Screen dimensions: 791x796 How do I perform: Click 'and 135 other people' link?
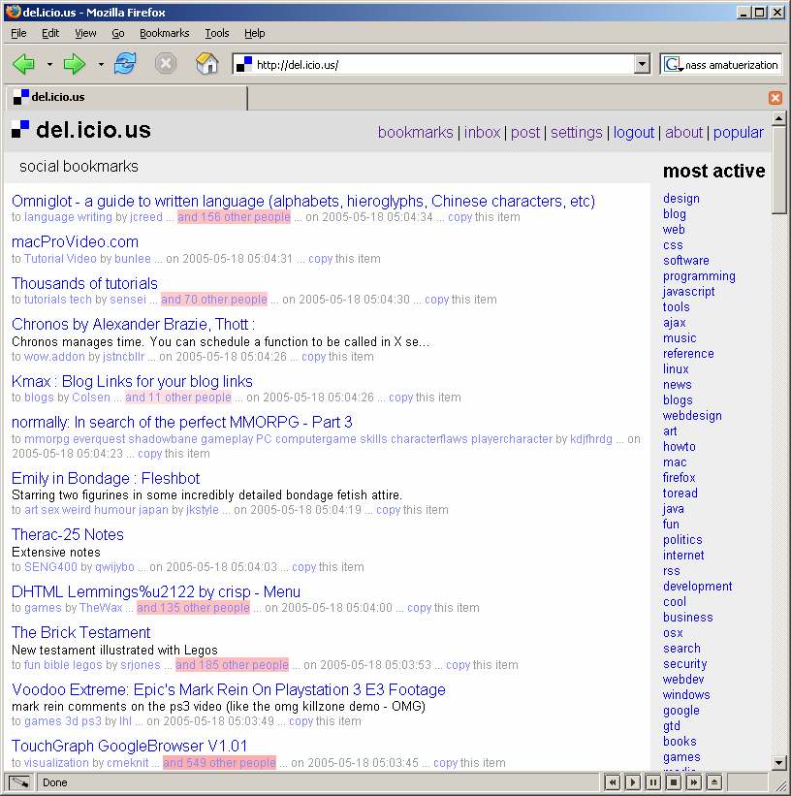click(x=194, y=608)
